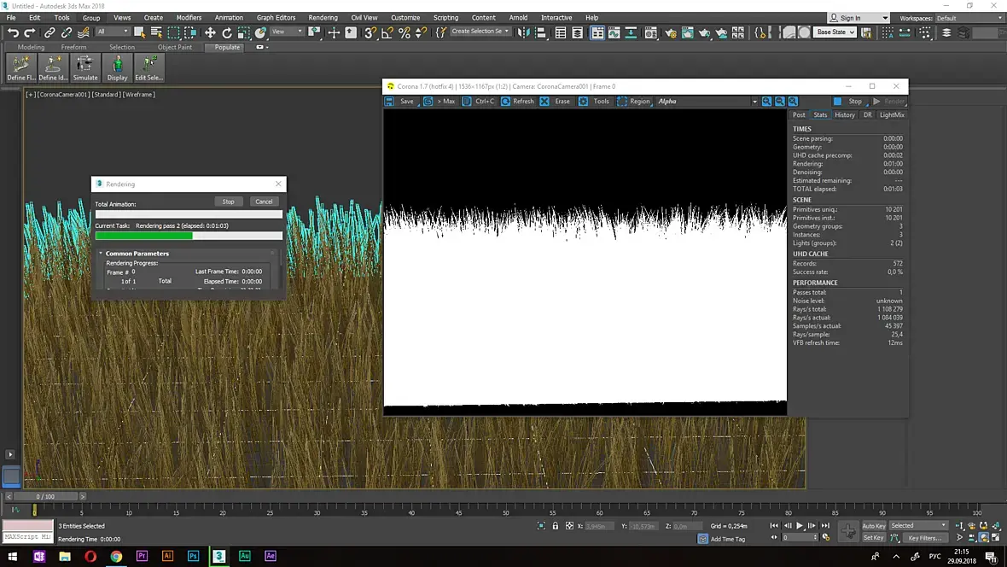The width and height of the screenshot is (1007, 567).
Task: Open the Base State dropdown
Action: tap(835, 32)
